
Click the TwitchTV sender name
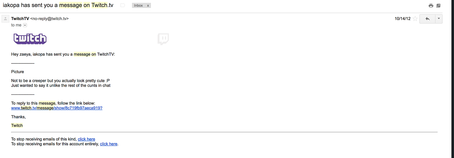point(20,19)
